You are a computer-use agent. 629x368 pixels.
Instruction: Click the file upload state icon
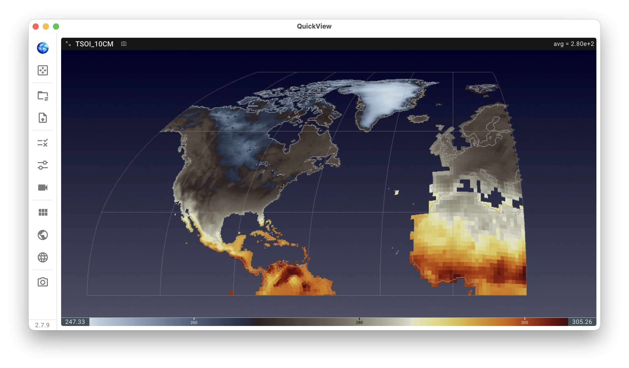point(43,118)
